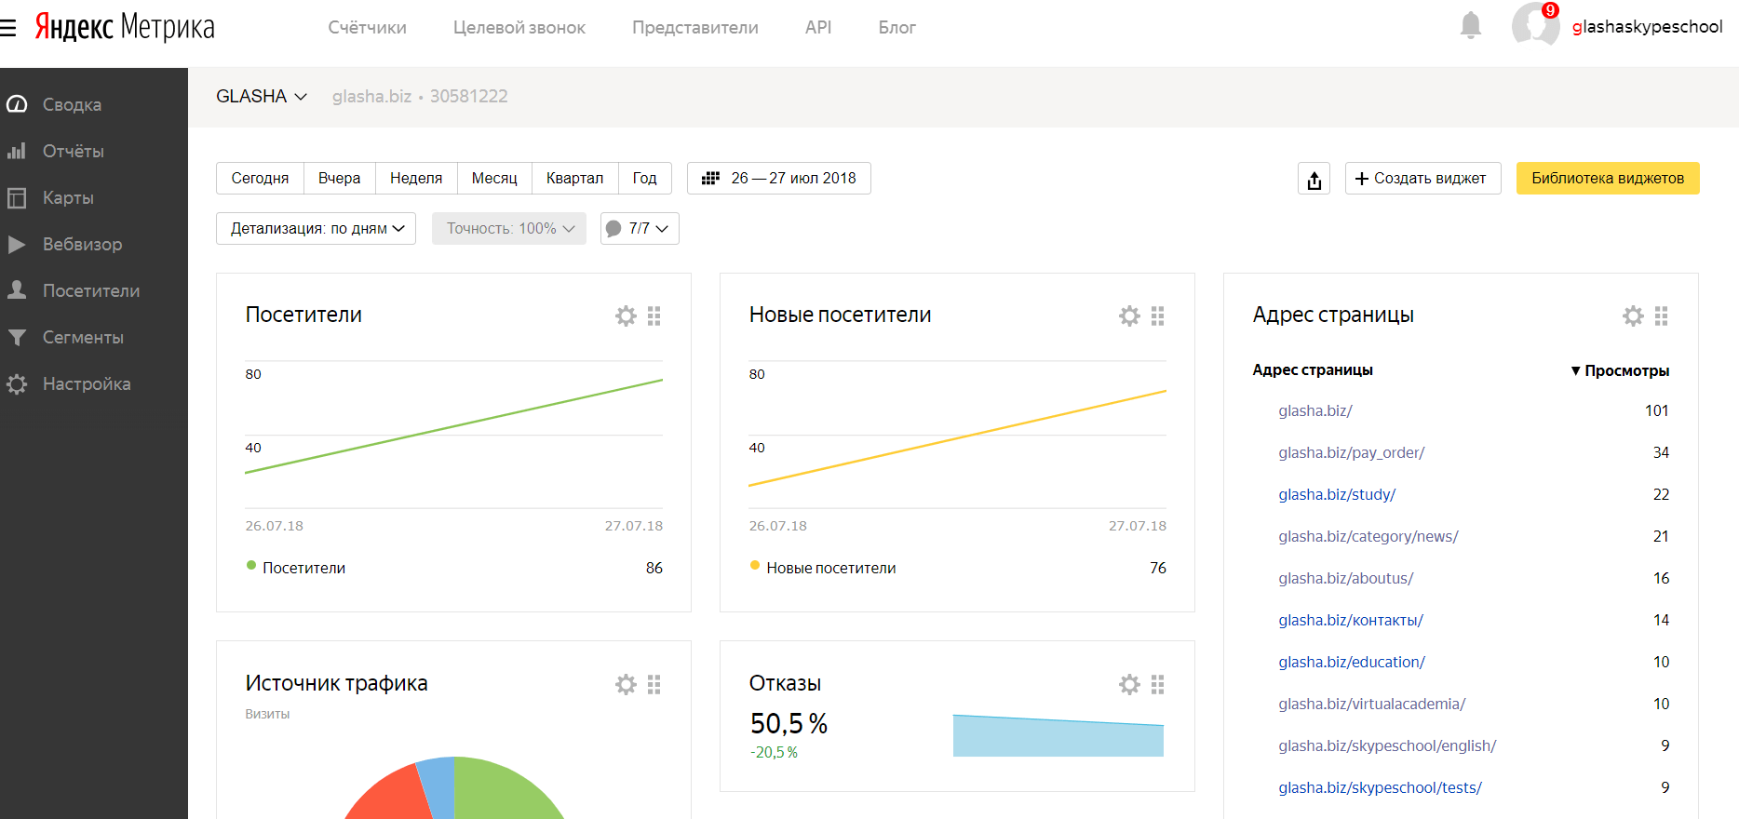Viewport: 1739px width, 819px height.
Task: Click gear icon on Адрес страницы widget
Action: [1633, 316]
